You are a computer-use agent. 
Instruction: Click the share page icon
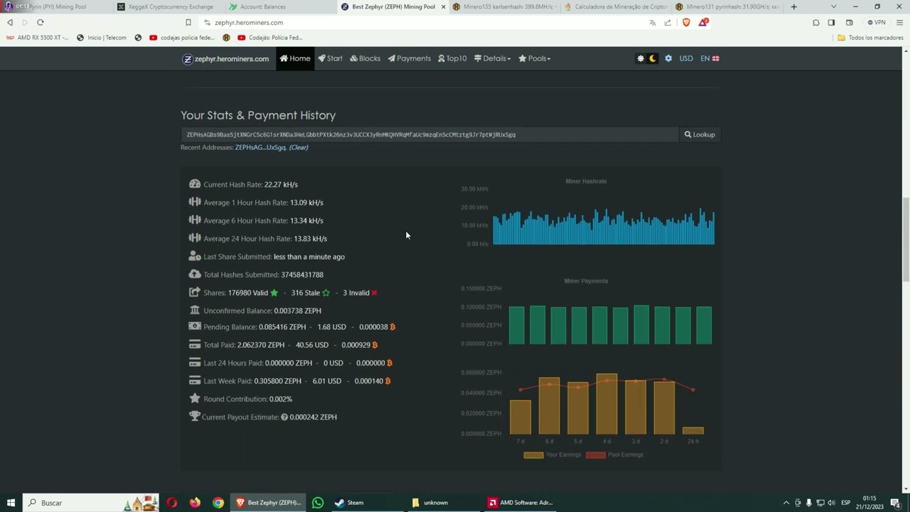pos(668,23)
